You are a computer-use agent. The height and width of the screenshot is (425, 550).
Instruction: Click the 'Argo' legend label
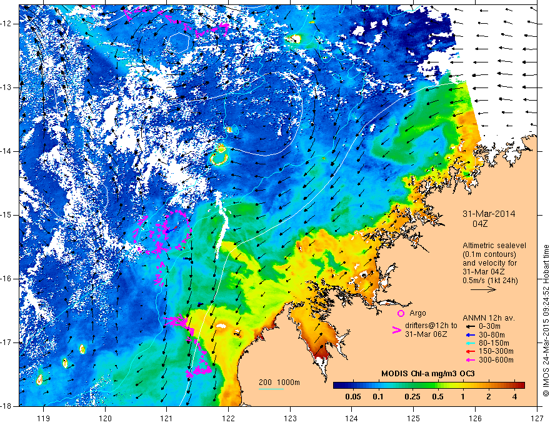pos(417,313)
